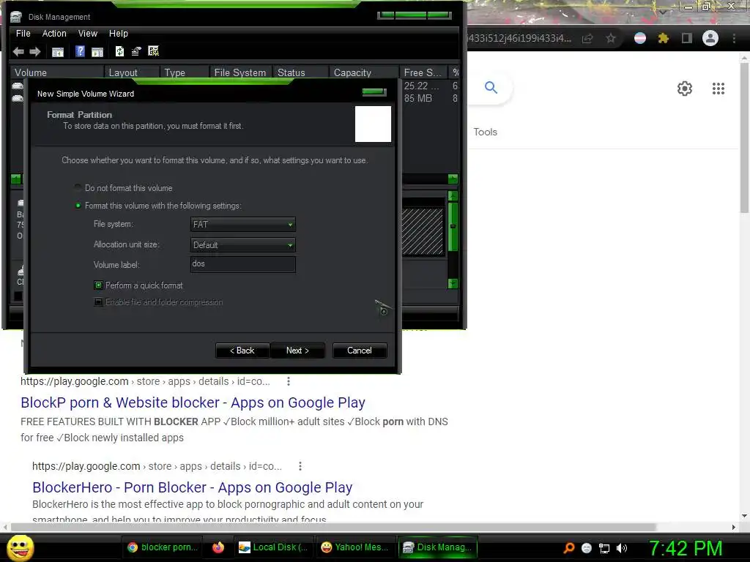Viewport: 750px width, 562px height.
Task: Switch to Disk Management taskbar item
Action: coord(438,547)
